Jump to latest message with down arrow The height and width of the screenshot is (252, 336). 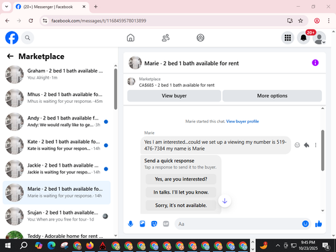click(224, 201)
